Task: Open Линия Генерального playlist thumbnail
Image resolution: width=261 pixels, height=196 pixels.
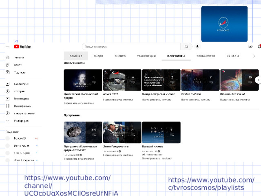Action: pos(122,132)
